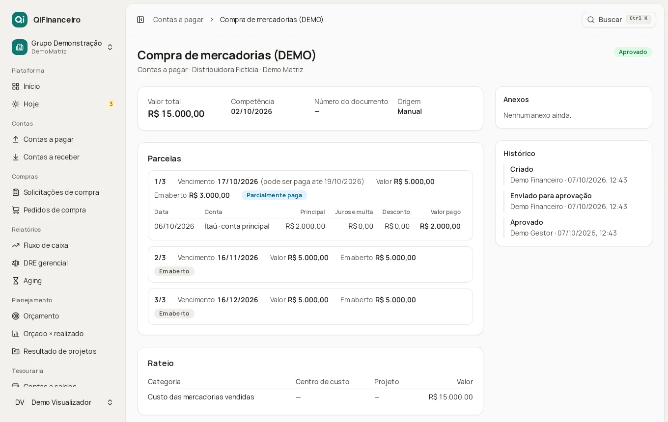668x422 pixels.
Task: Click the Origem value Manual
Action: (410, 111)
